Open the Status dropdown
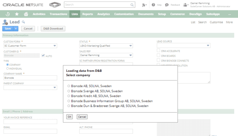Image resolution: width=238 pixels, height=136 pixels. click(131, 45)
